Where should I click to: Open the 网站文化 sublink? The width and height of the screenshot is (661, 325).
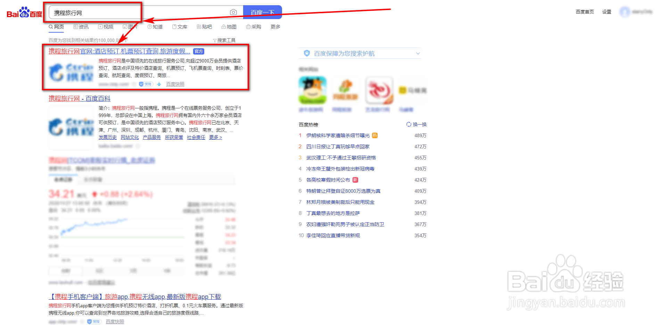(130, 137)
